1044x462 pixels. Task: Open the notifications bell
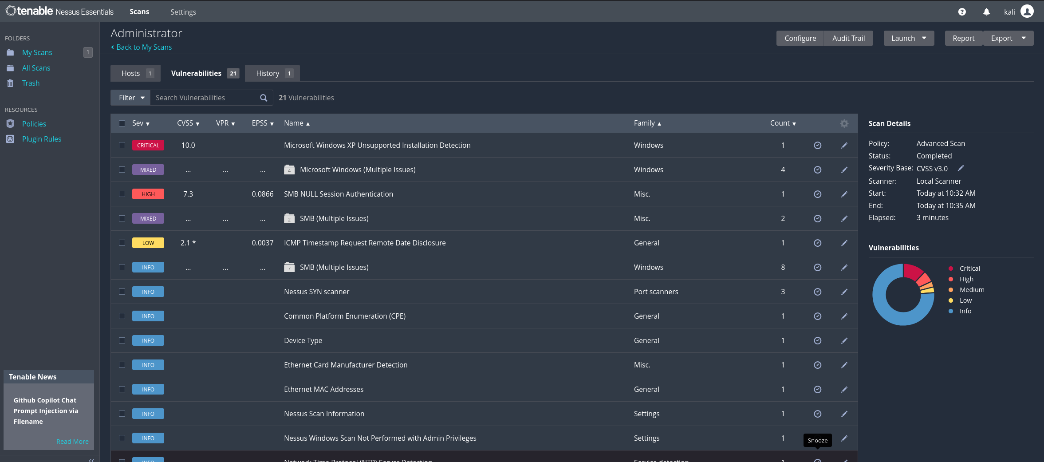pos(986,12)
